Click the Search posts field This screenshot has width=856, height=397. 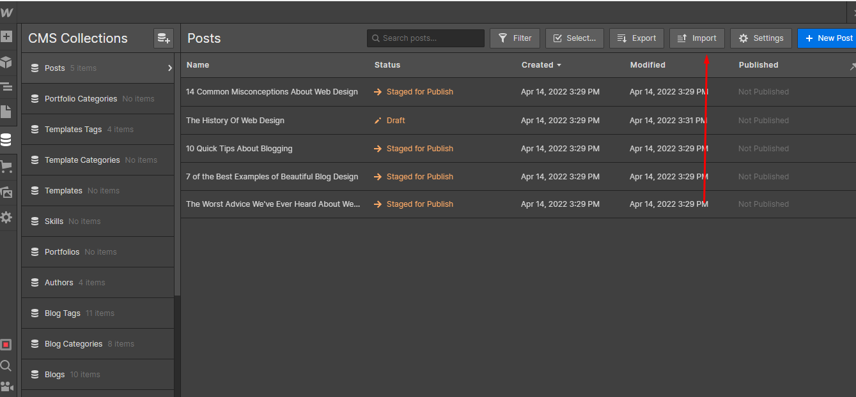428,38
